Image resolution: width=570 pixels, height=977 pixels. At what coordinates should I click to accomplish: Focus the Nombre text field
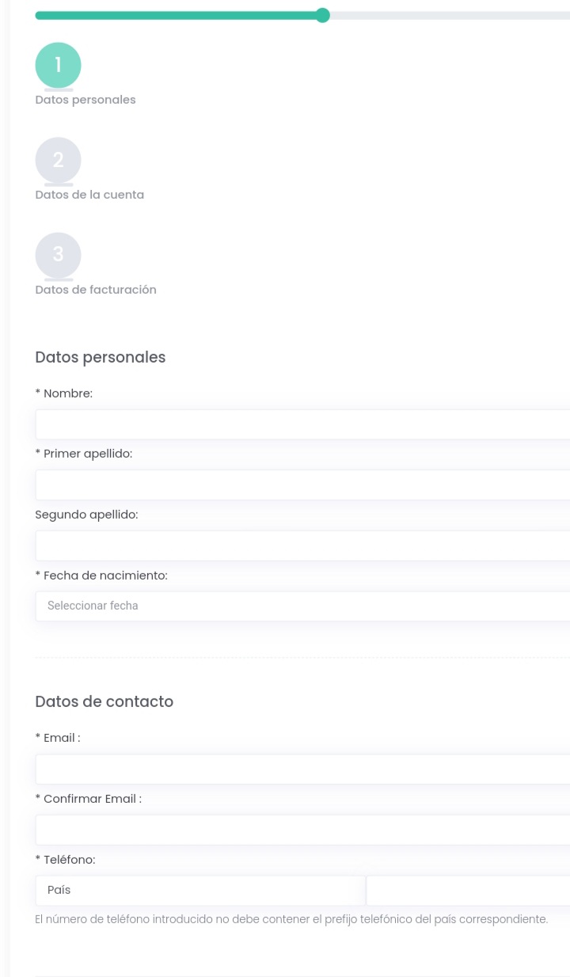click(x=302, y=424)
